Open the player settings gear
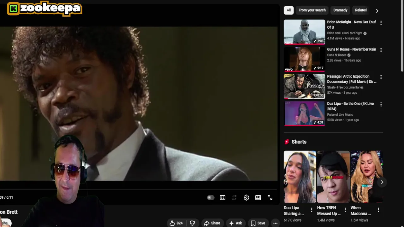This screenshot has height=227, width=404. (246, 198)
